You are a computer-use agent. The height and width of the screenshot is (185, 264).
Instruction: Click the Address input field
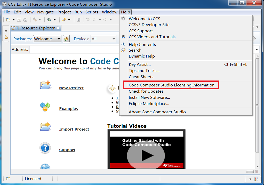(74, 50)
